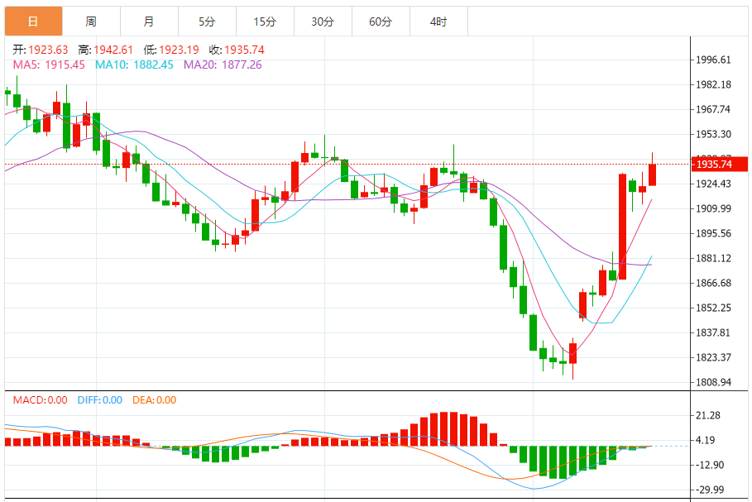Image resolution: width=752 pixels, height=502 pixels.
Task: Click the 1982.18 price axis label
Action: [x=714, y=84]
